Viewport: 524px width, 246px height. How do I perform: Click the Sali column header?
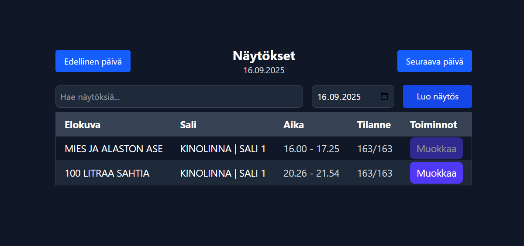(188, 125)
